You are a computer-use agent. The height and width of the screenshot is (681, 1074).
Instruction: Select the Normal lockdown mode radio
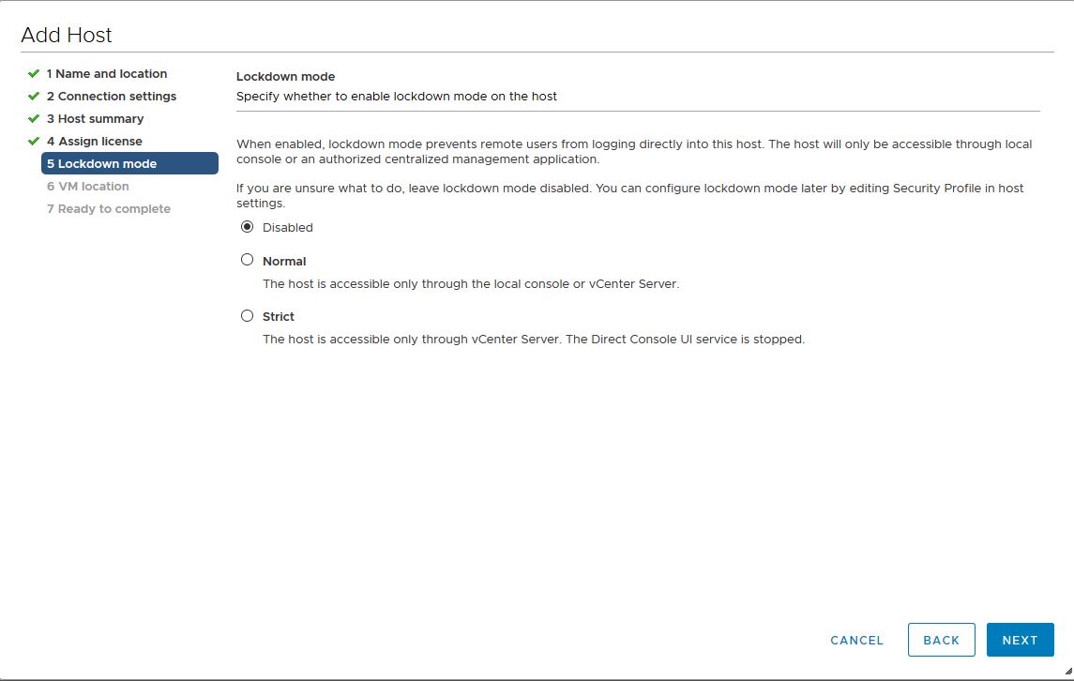[248, 260]
